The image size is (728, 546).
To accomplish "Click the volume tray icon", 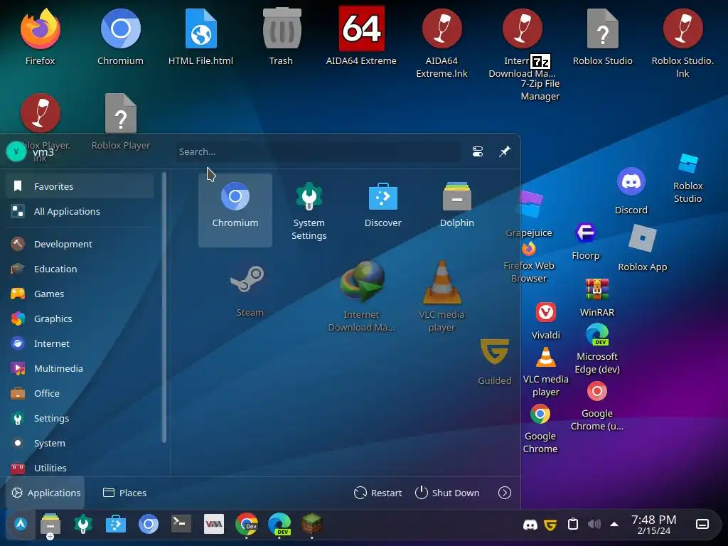I will click(594, 524).
